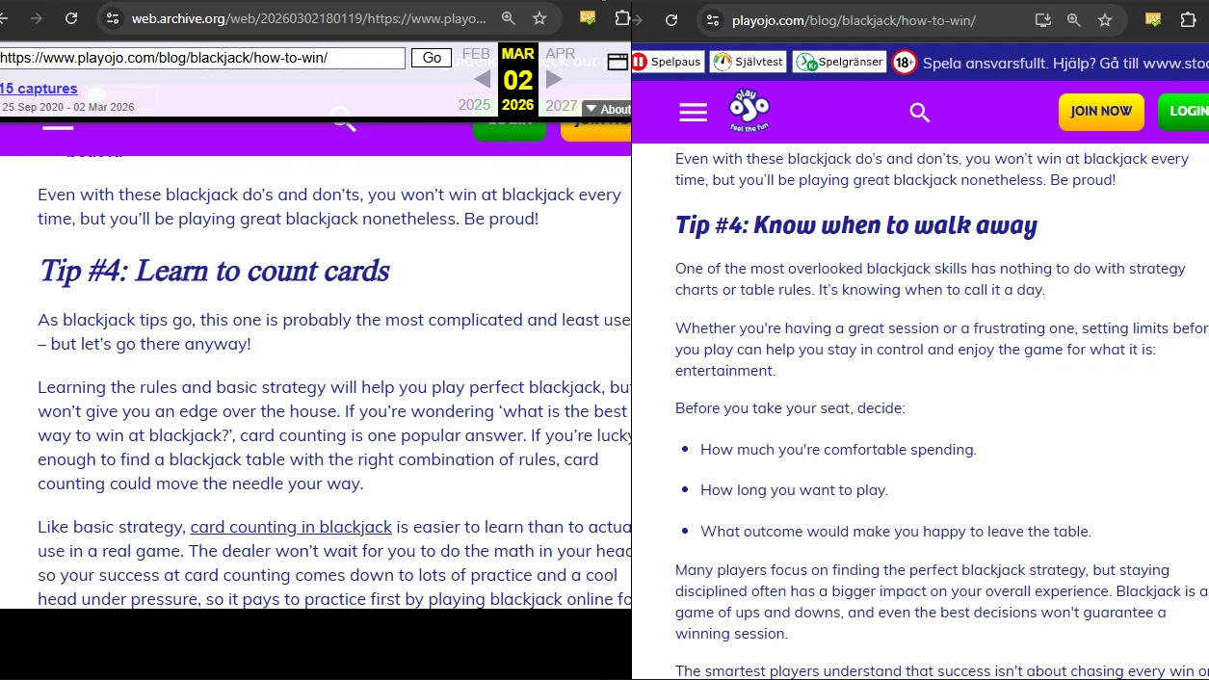Viewport: 1209px width, 680px height.
Task: Click forward arrow in left archive browser
Action: pos(37,18)
